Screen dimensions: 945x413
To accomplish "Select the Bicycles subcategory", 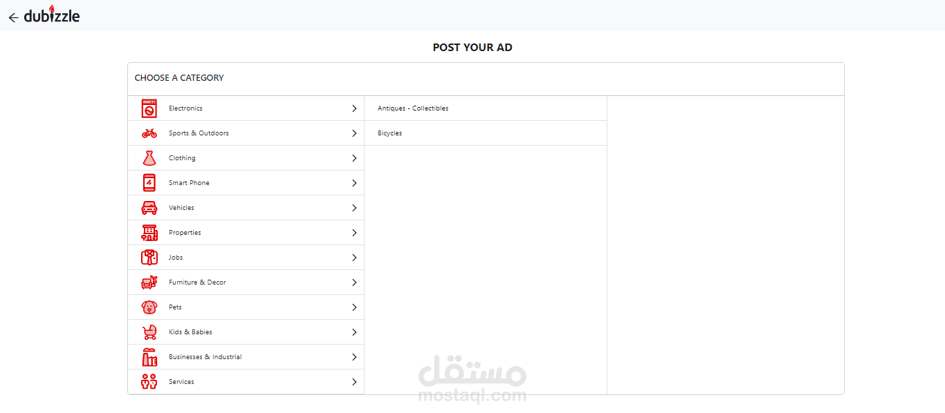I will (389, 133).
